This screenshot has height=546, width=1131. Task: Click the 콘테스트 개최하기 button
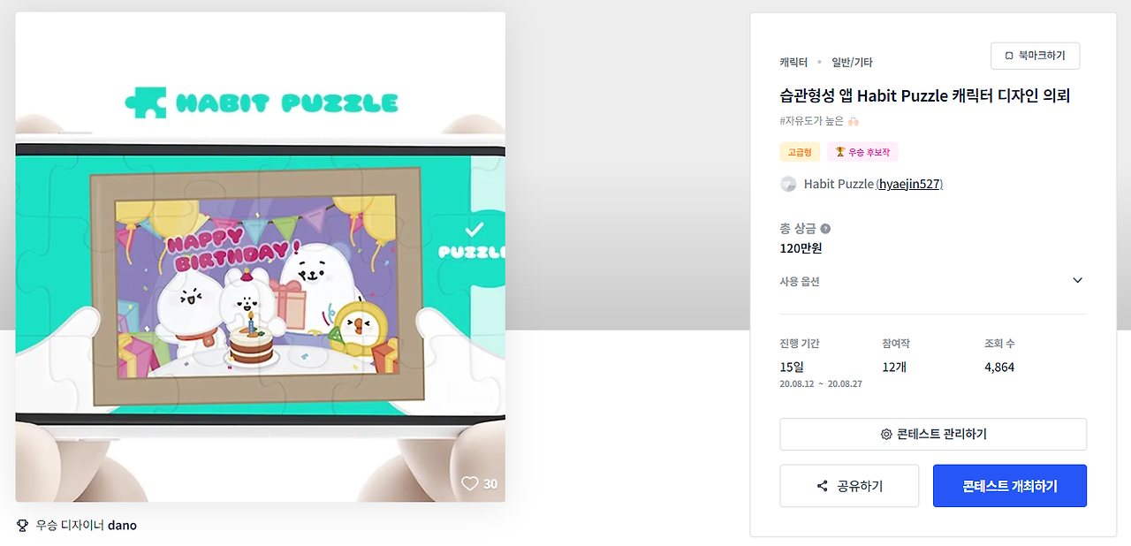tap(1010, 486)
